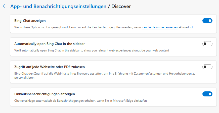The image size is (219, 113).
Task: Click the description starting 'Bing-Chat den Zugriff'
Action: click(x=105, y=76)
